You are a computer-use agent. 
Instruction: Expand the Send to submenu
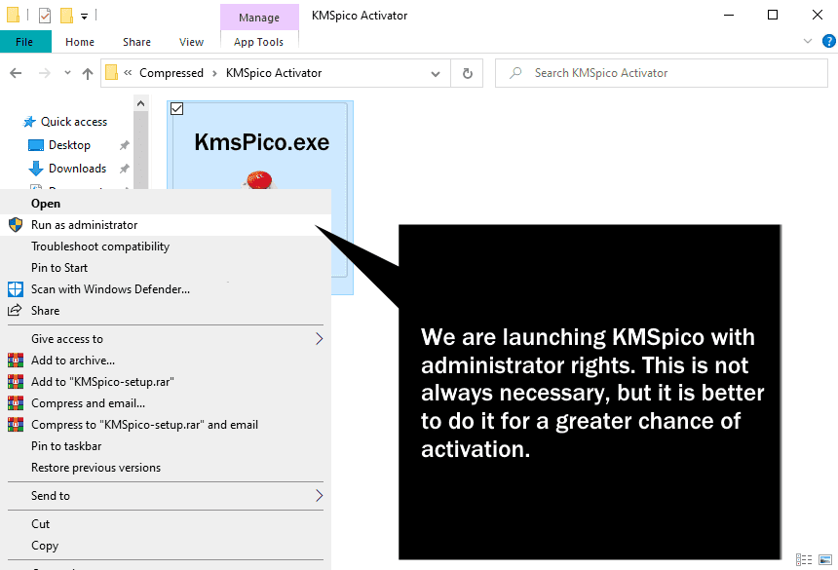tap(166, 496)
